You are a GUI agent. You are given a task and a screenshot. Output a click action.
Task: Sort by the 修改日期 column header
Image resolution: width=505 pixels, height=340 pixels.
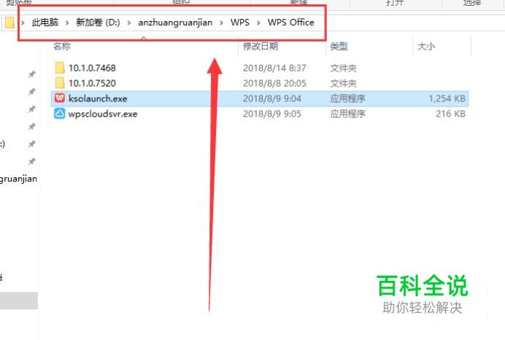[261, 47]
